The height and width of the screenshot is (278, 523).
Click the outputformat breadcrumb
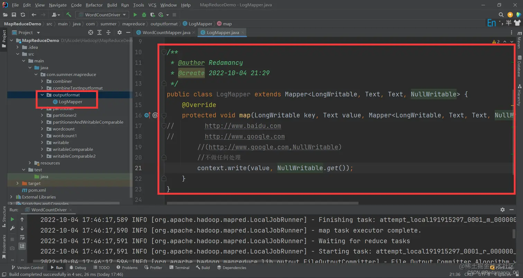coord(164,24)
